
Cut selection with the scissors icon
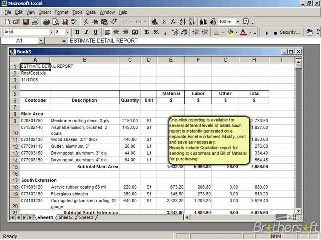[x=86, y=22]
